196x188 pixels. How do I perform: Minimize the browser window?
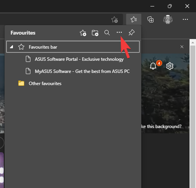pos(152,6)
